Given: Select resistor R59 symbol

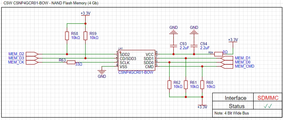Looking at the screenshot, I should pyautogui.click(x=85, y=36).
